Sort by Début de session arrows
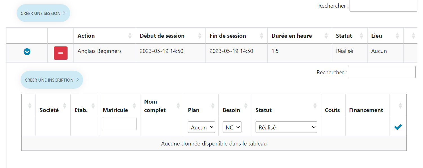Image resolution: width=423 pixels, height=168 pixels. click(x=200, y=36)
